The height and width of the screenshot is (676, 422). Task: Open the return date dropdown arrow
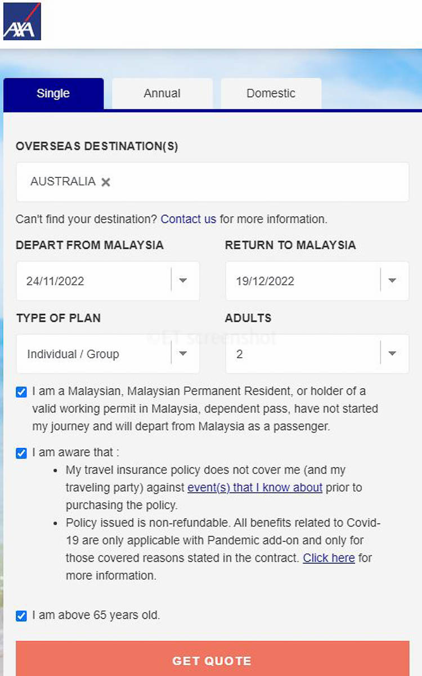click(392, 281)
